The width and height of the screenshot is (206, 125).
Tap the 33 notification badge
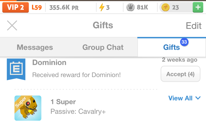pos(184,42)
